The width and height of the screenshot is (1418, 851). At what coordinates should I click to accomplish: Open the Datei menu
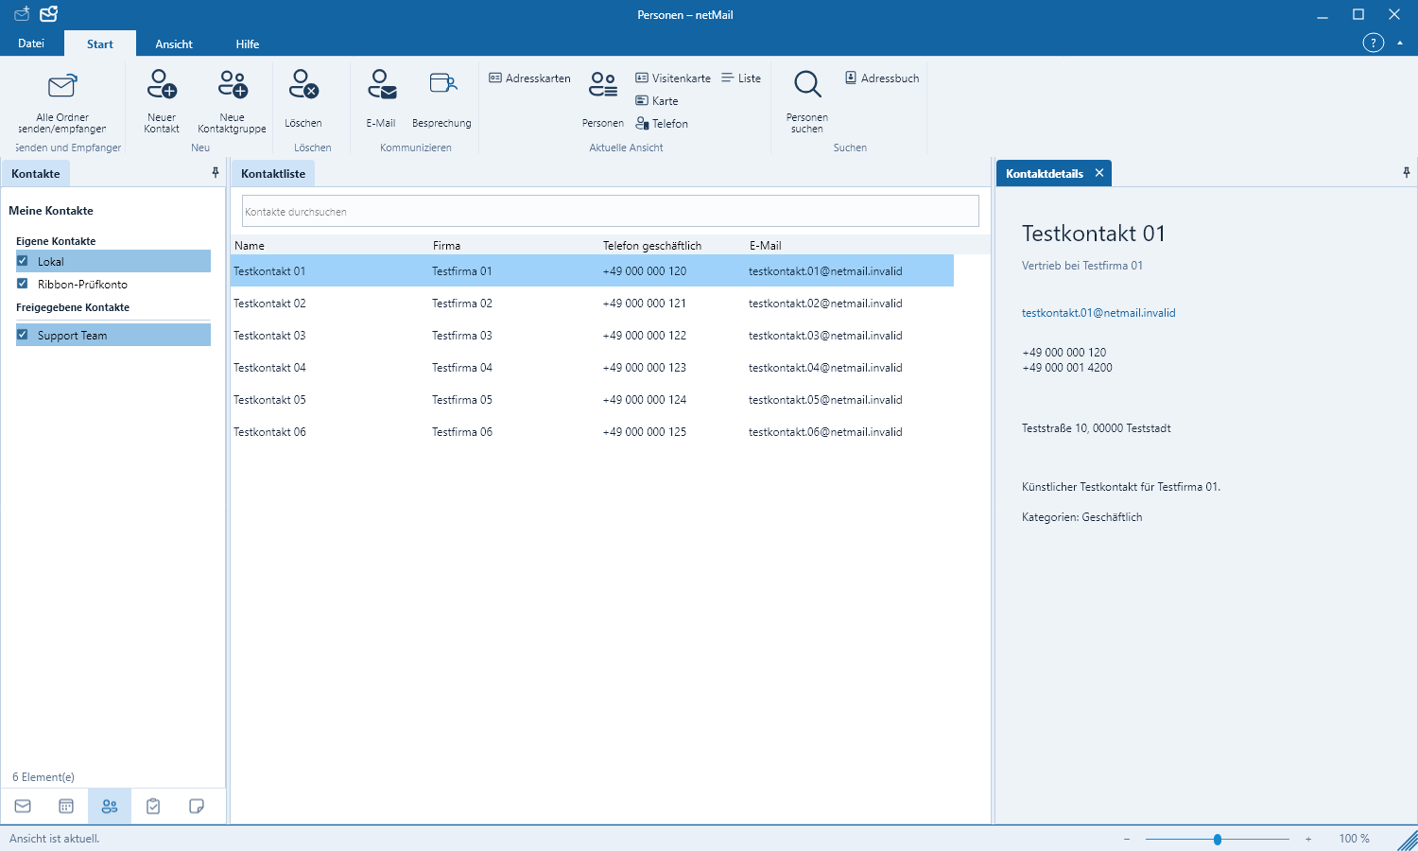(31, 43)
